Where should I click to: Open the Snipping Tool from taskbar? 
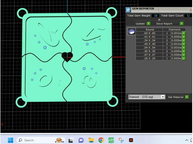[x=121, y=140]
